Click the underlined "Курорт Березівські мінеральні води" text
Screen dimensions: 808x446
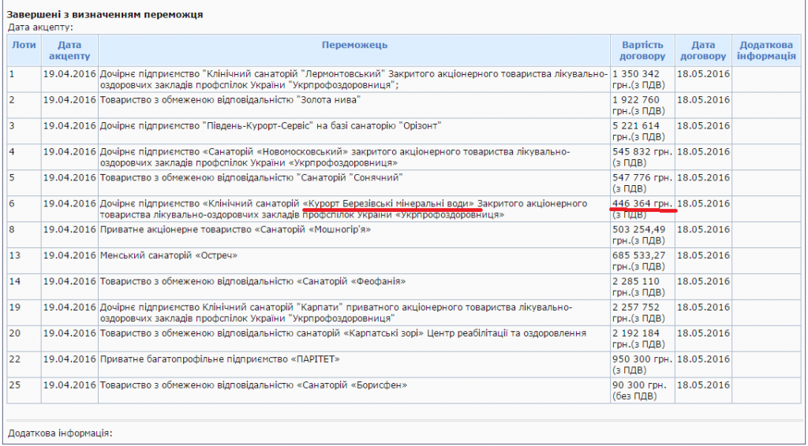pos(391,204)
